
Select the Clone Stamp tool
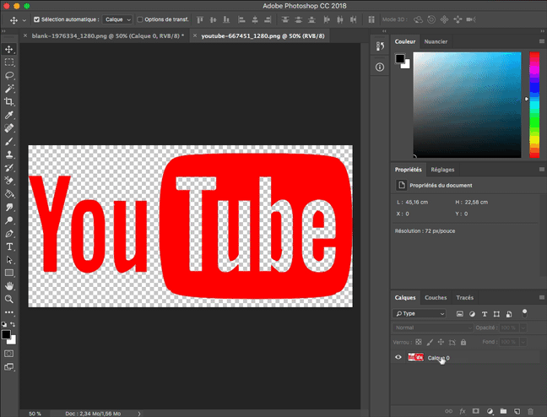click(x=9, y=154)
